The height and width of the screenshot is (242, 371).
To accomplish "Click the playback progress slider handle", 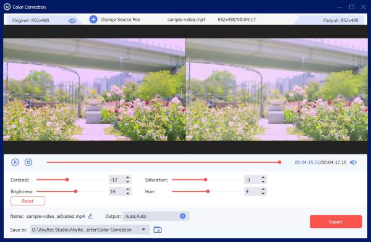I will click(279, 162).
